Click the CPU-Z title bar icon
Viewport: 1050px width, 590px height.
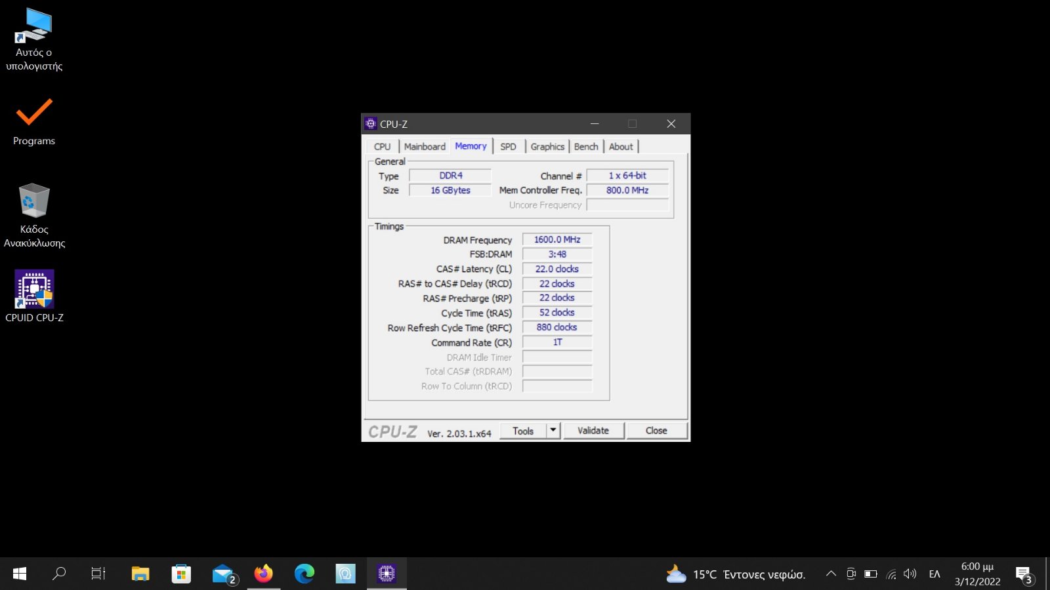pyautogui.click(x=371, y=124)
